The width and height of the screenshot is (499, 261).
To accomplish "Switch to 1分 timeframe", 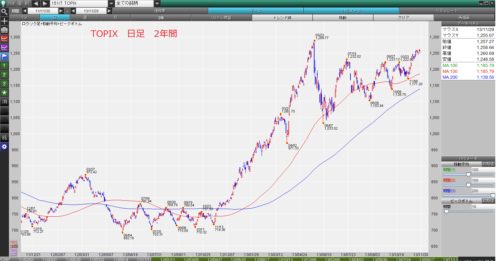I will point(24,18).
